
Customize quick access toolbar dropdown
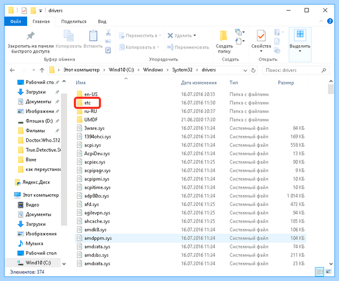(41, 11)
